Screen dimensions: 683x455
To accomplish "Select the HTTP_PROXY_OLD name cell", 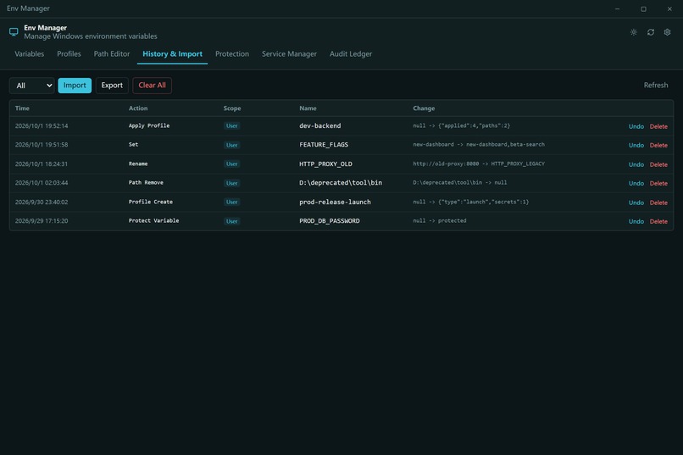I will pos(325,164).
